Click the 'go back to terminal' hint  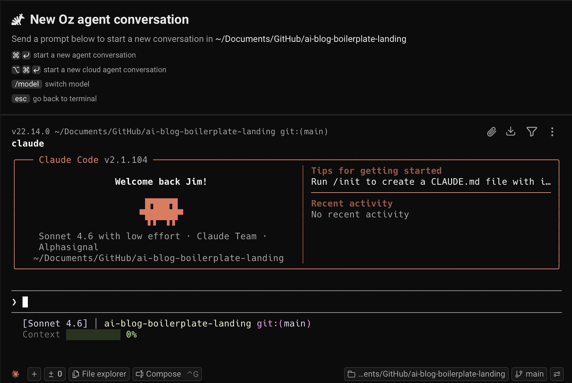pos(65,99)
